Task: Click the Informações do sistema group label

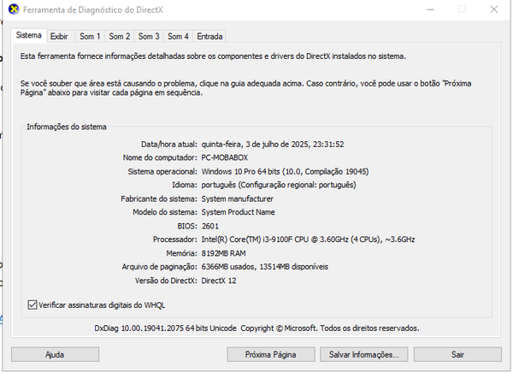Action: (x=67, y=127)
